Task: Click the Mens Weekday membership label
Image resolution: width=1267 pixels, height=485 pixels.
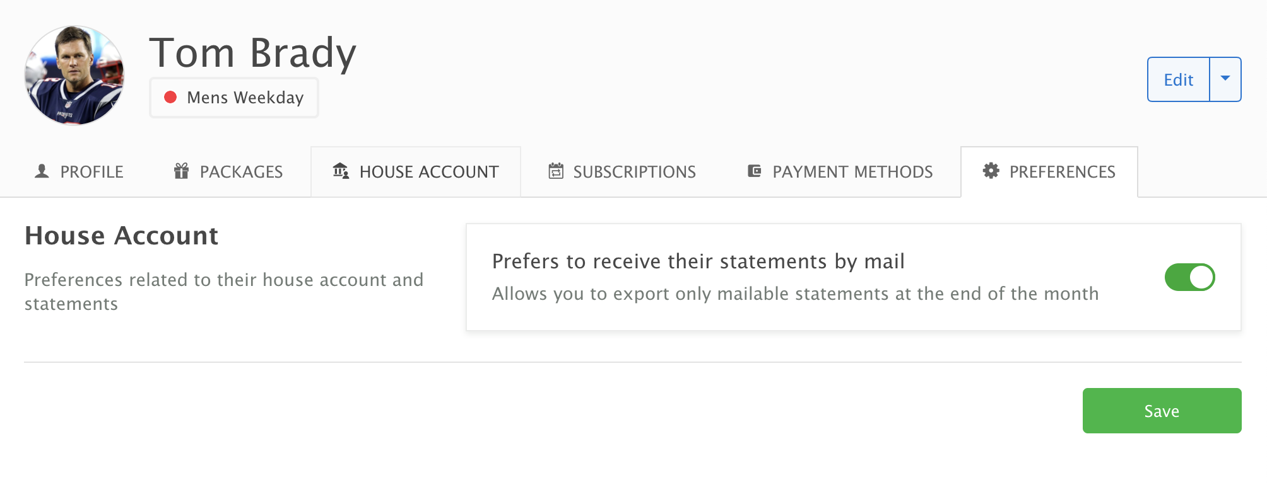Action: (245, 98)
